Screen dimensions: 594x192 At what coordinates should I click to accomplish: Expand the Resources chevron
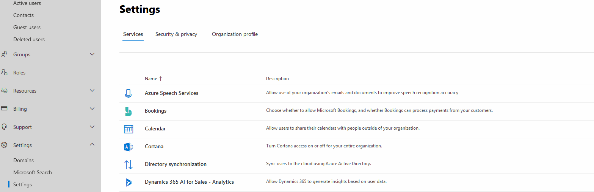pos(92,91)
